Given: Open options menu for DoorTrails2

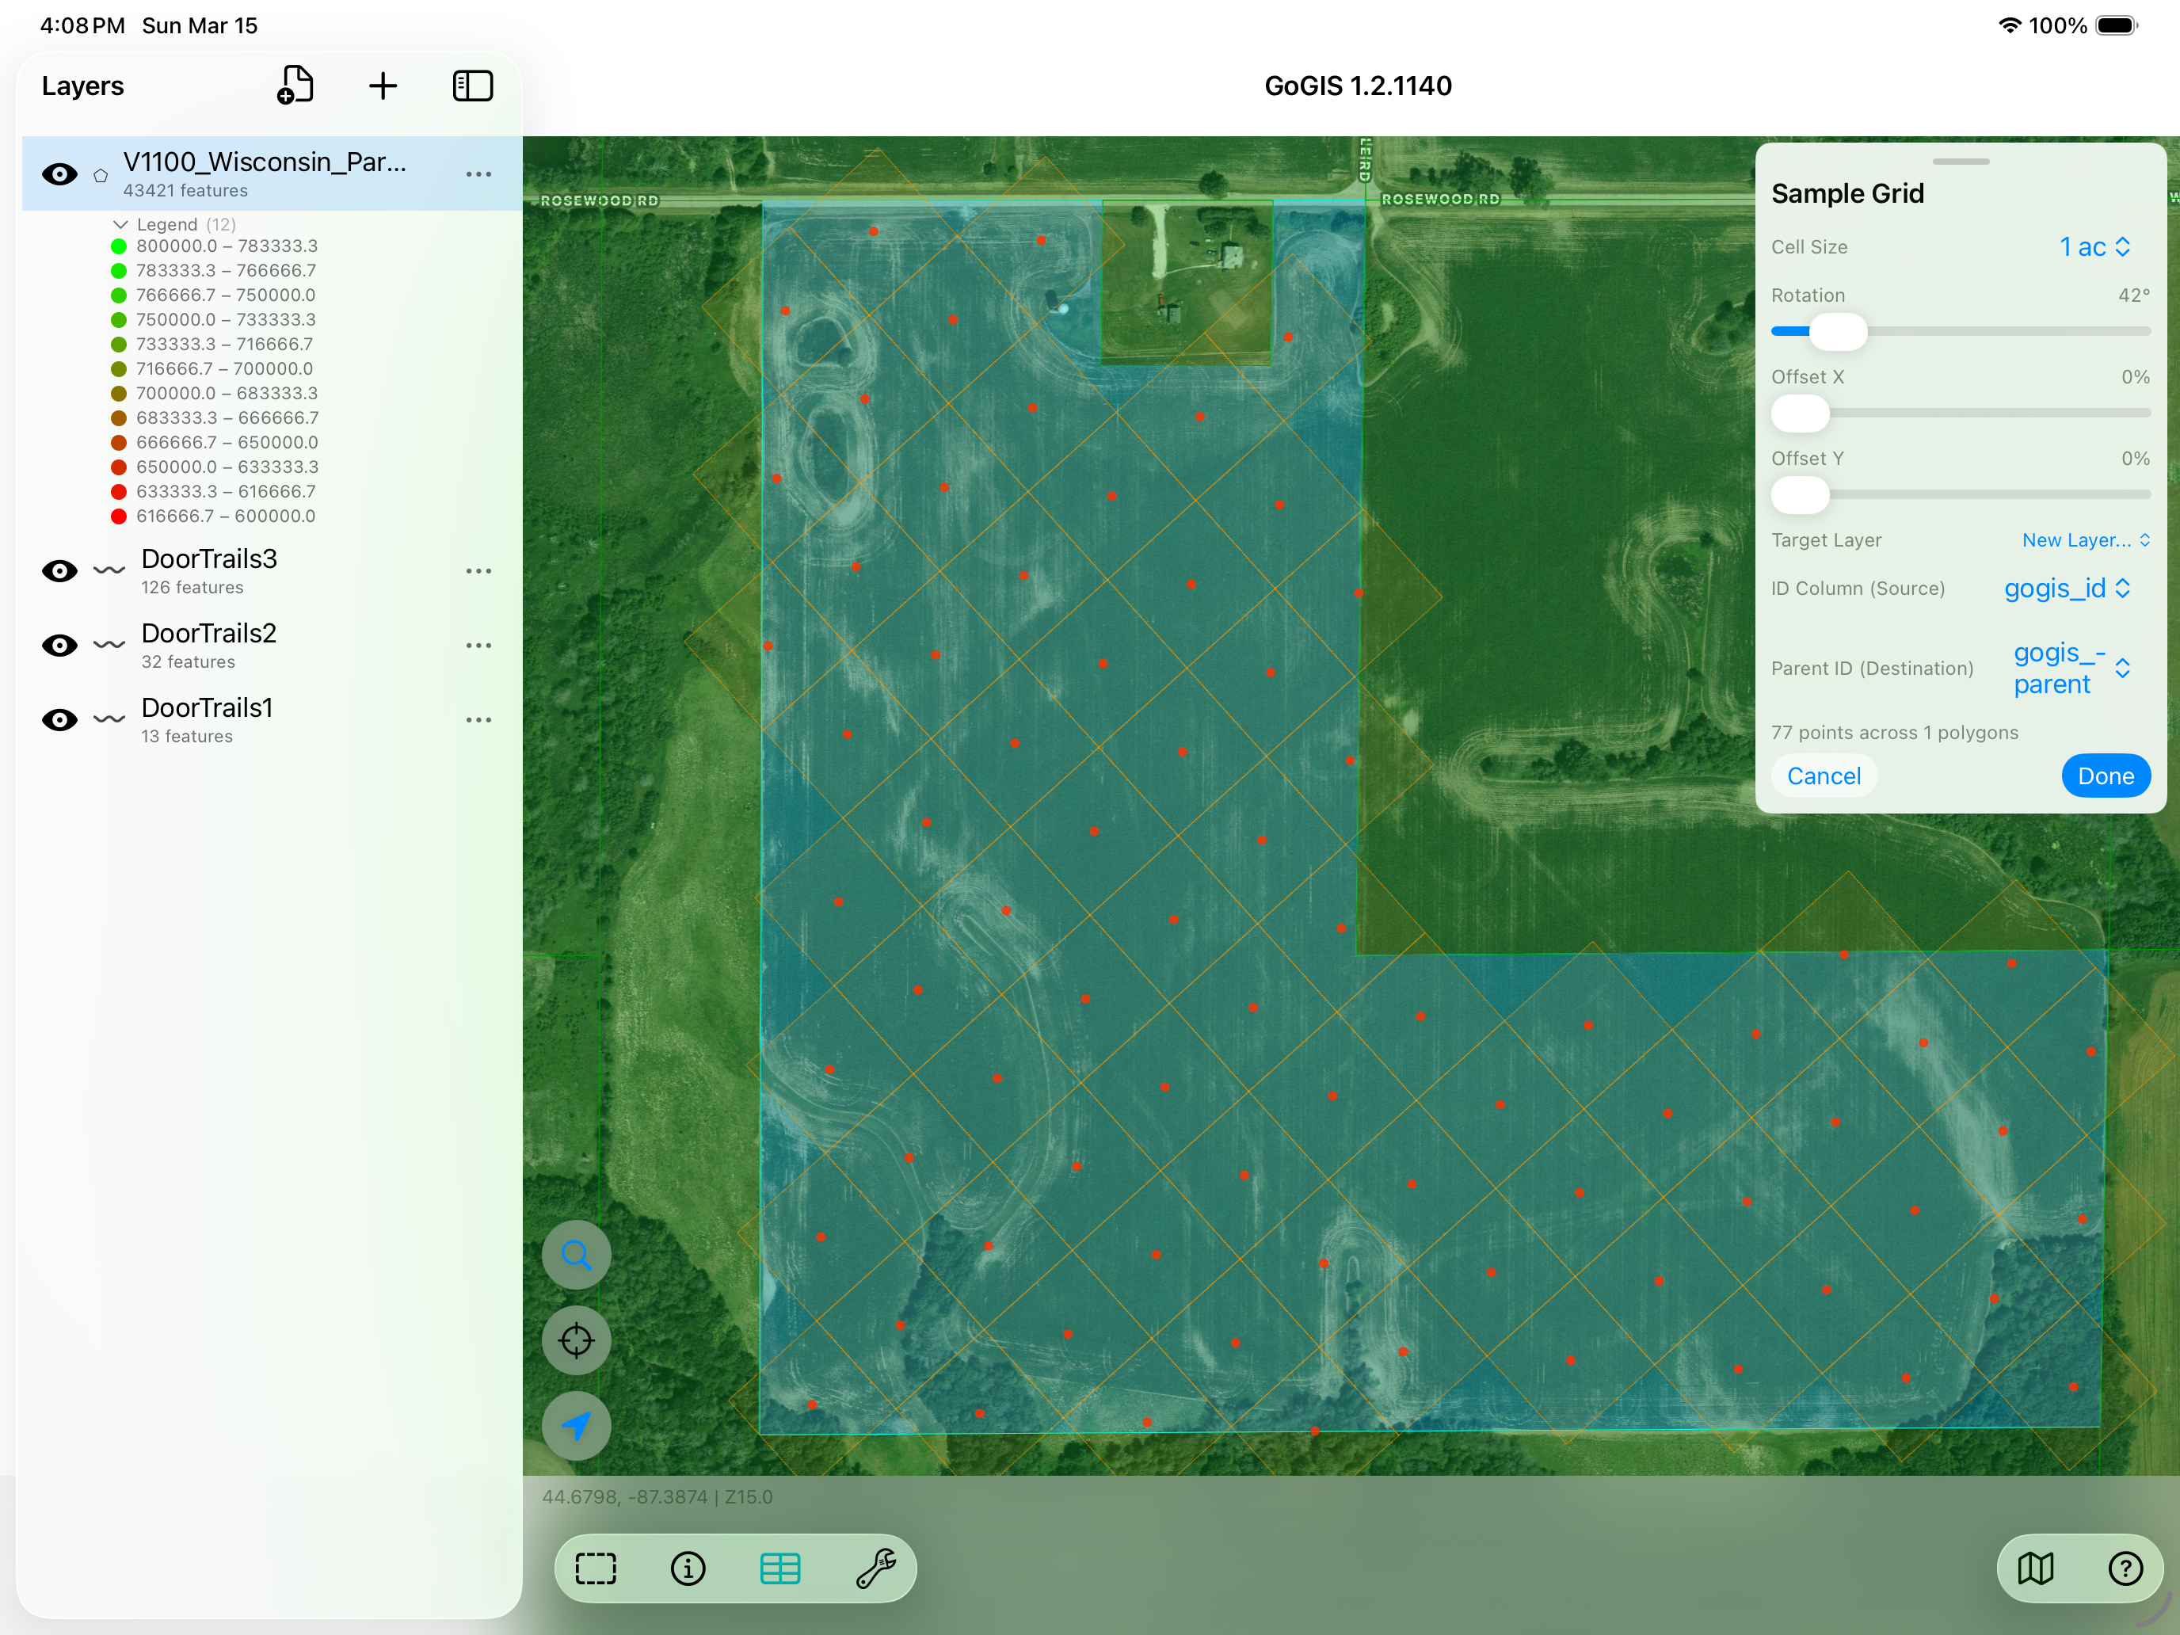Looking at the screenshot, I should [x=479, y=645].
